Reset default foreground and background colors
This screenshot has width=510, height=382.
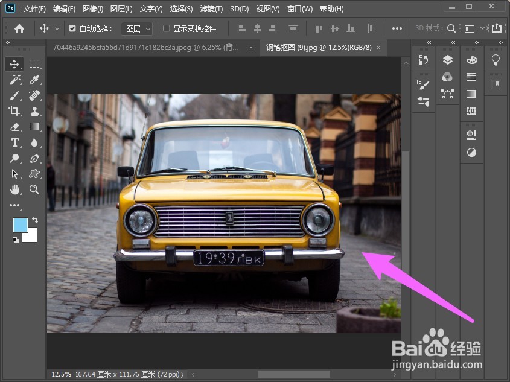[x=15, y=240]
